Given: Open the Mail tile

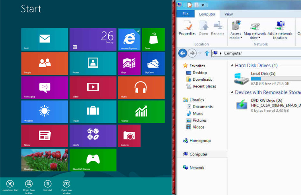Looking at the screenshot, I should [x=45, y=39].
